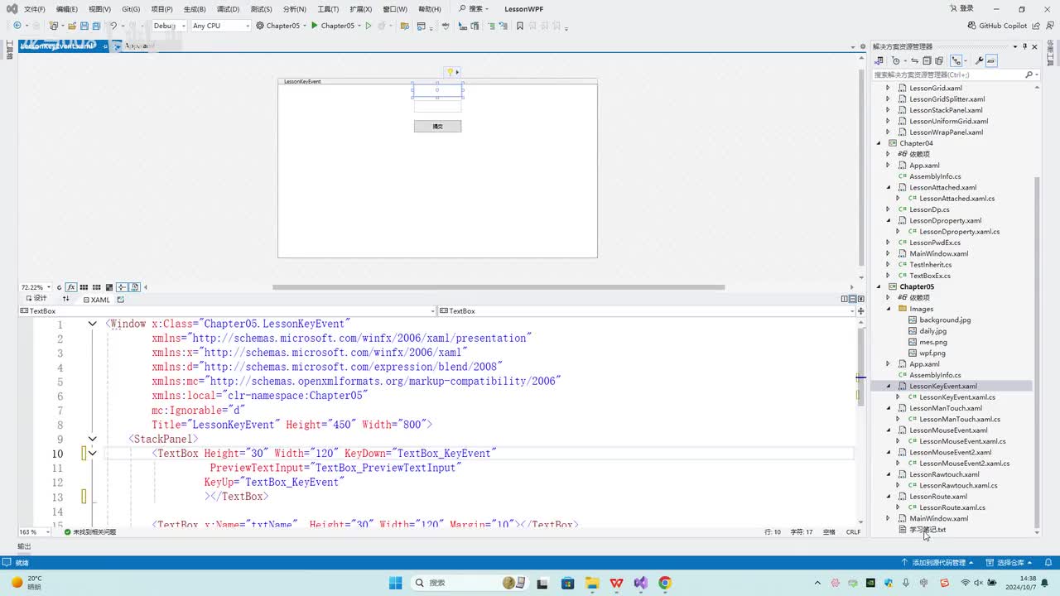Toggle the fx effects button in designer

coord(71,287)
